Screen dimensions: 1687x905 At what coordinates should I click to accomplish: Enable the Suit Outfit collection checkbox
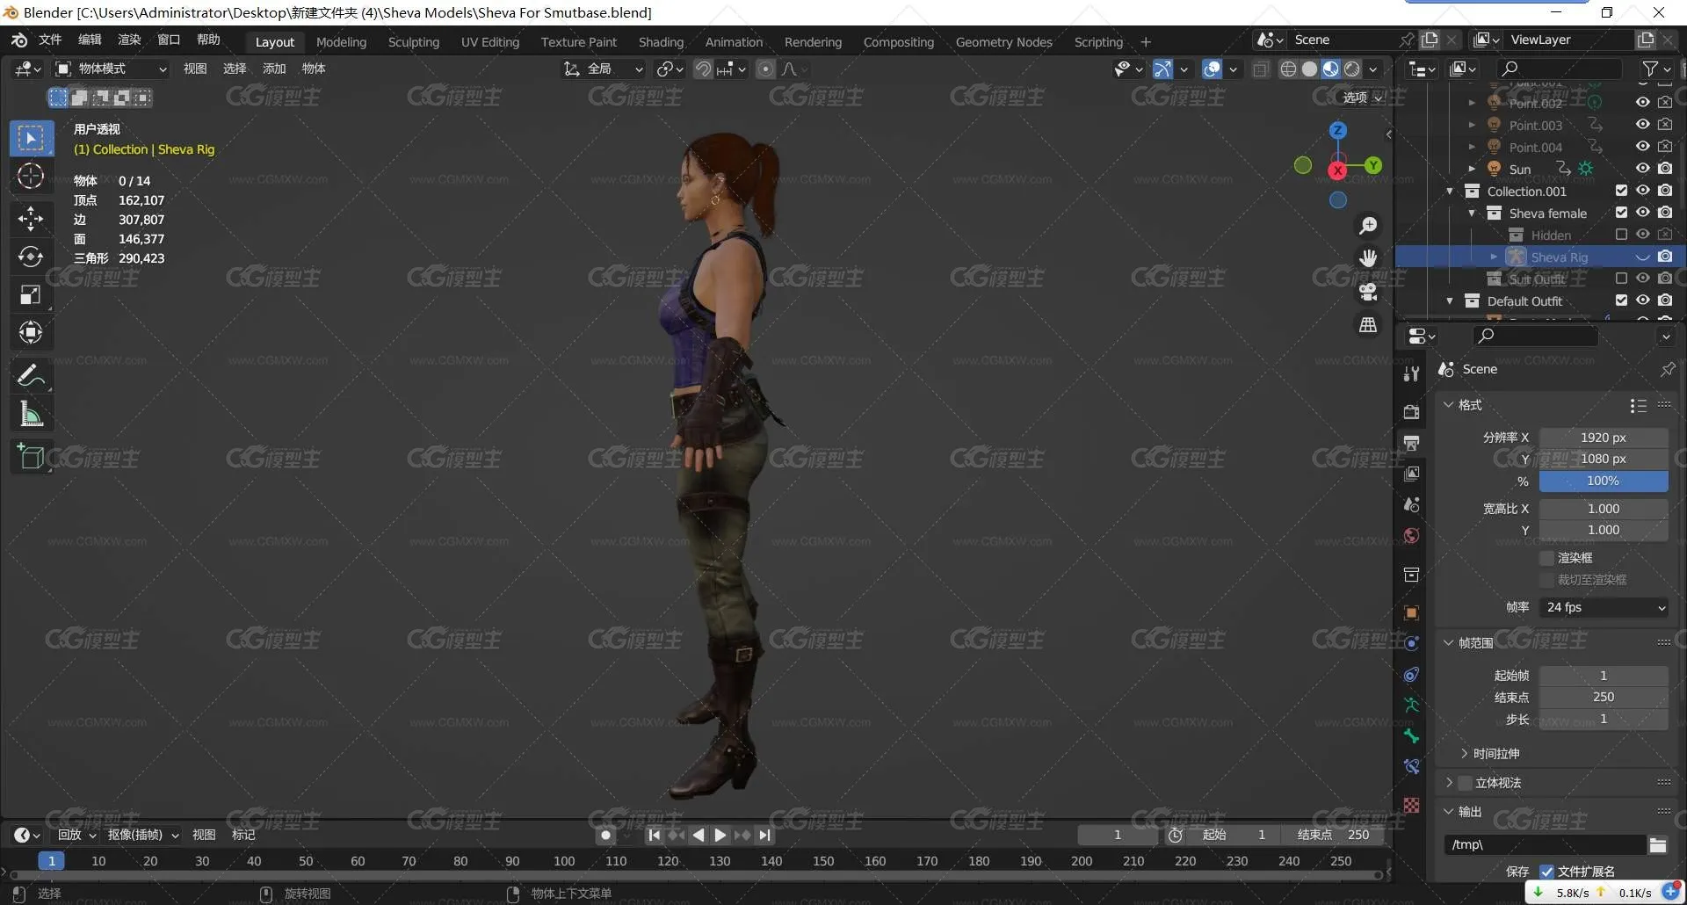pyautogui.click(x=1621, y=279)
